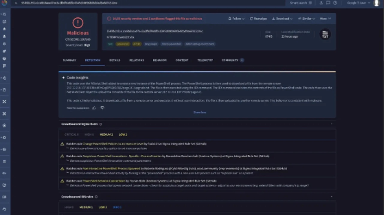Click the red malicious alert circle icon
The height and width of the screenshot is (215, 384).
(78, 23)
